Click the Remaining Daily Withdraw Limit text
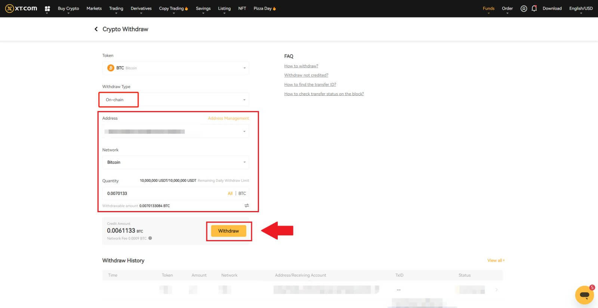Screen dimensions: 598x308 pos(223,180)
